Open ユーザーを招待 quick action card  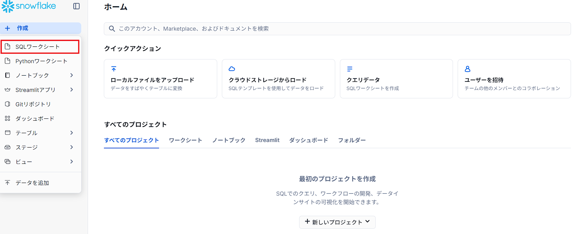tap(514, 79)
